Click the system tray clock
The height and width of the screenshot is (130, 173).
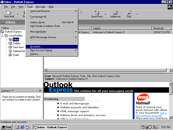tap(166, 127)
